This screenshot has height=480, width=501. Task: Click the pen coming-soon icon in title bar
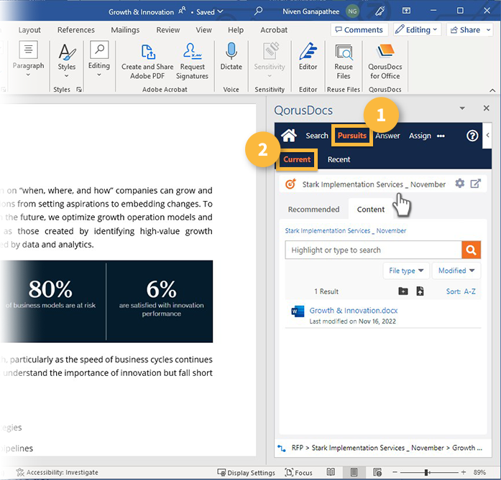click(x=380, y=11)
